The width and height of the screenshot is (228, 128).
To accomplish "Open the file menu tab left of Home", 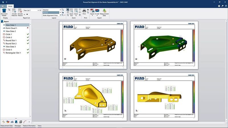I will 3,6.
